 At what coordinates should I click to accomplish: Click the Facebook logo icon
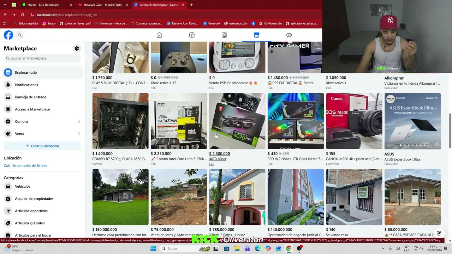click(8, 35)
